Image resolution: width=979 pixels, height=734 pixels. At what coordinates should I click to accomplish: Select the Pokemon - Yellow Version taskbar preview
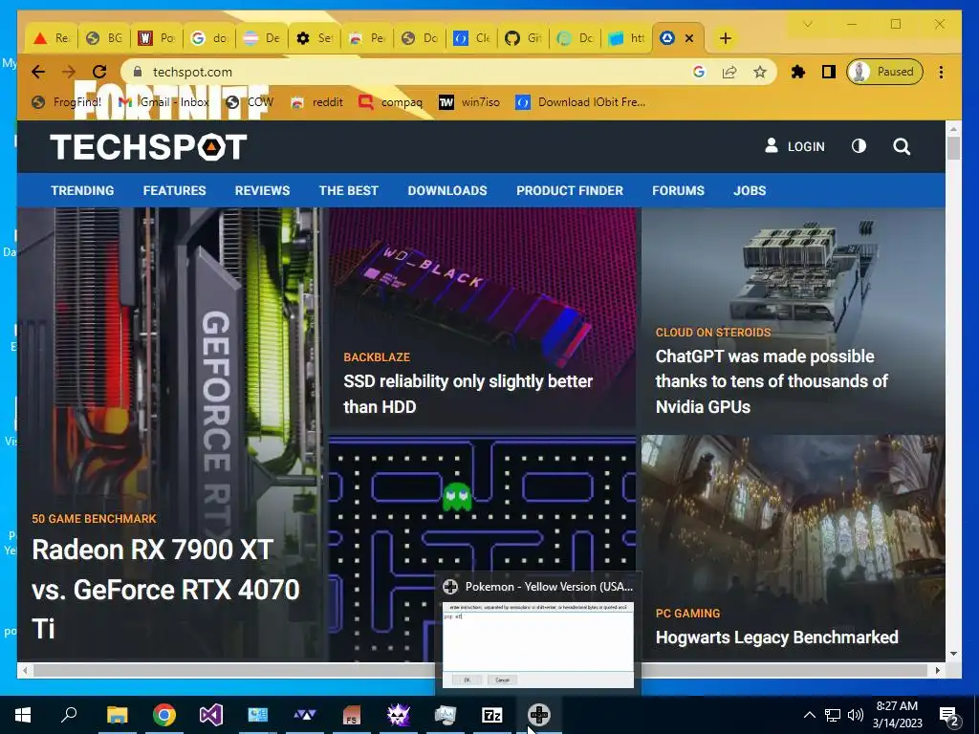pyautogui.click(x=537, y=632)
